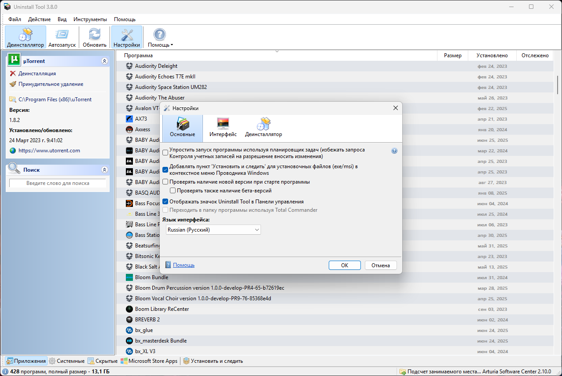Screen dimensions: 562x376
Task: Tick Проверять также наличие бета-версий checkbox
Action: tap(173, 191)
